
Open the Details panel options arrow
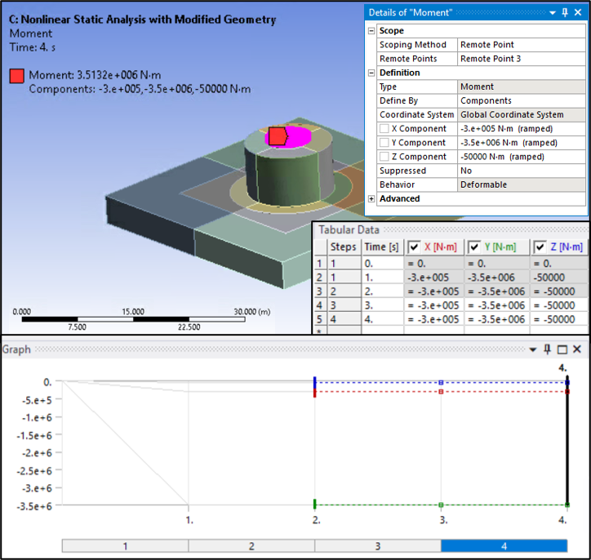point(553,12)
